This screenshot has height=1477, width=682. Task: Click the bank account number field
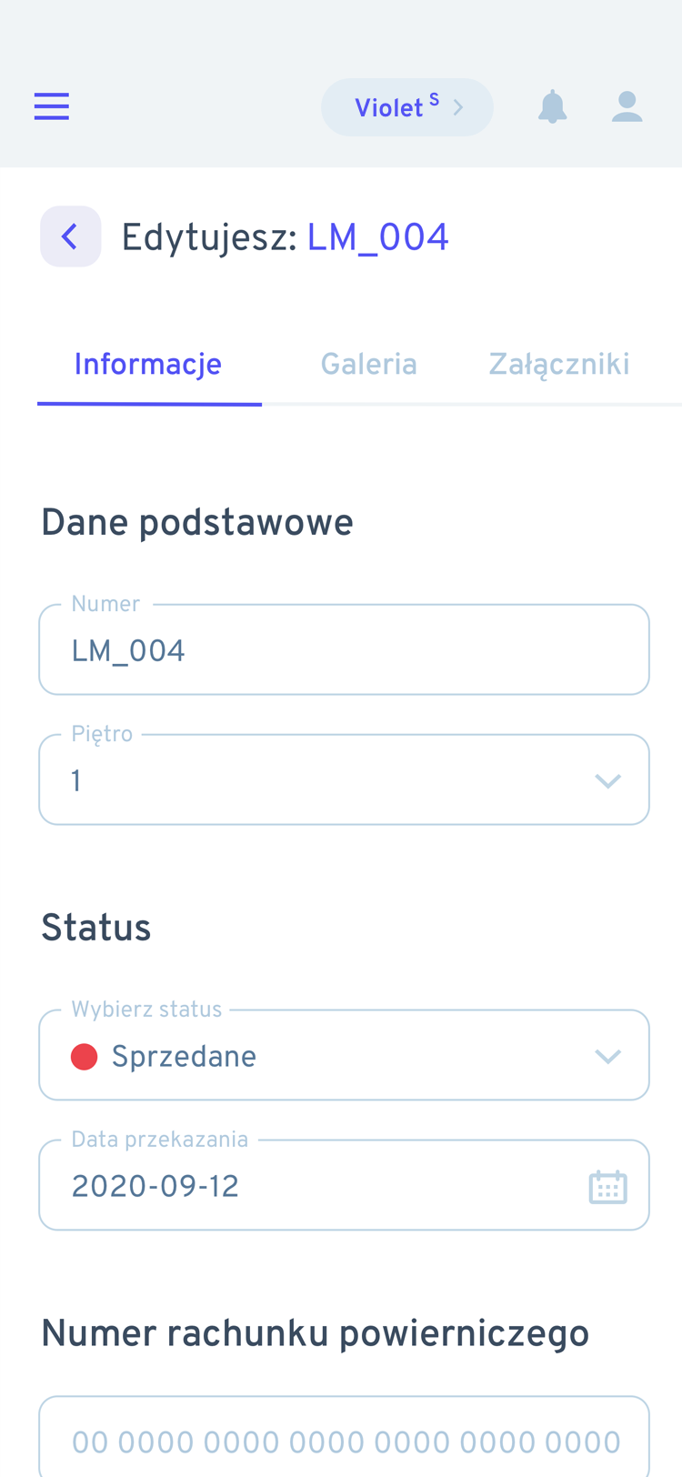click(344, 1437)
